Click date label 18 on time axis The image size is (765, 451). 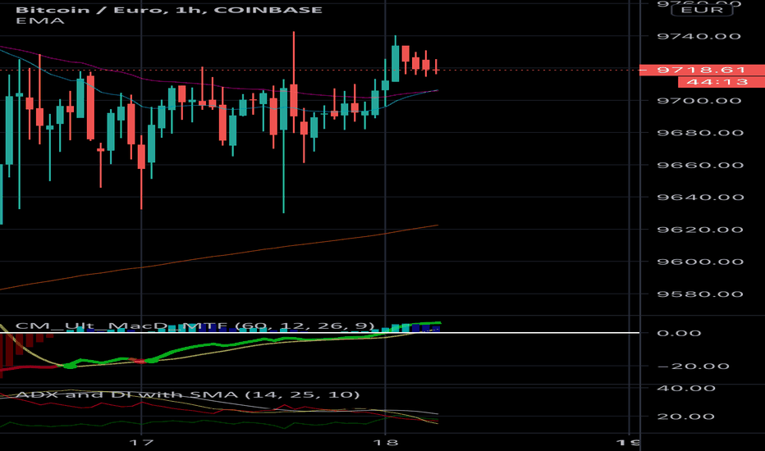click(x=386, y=443)
